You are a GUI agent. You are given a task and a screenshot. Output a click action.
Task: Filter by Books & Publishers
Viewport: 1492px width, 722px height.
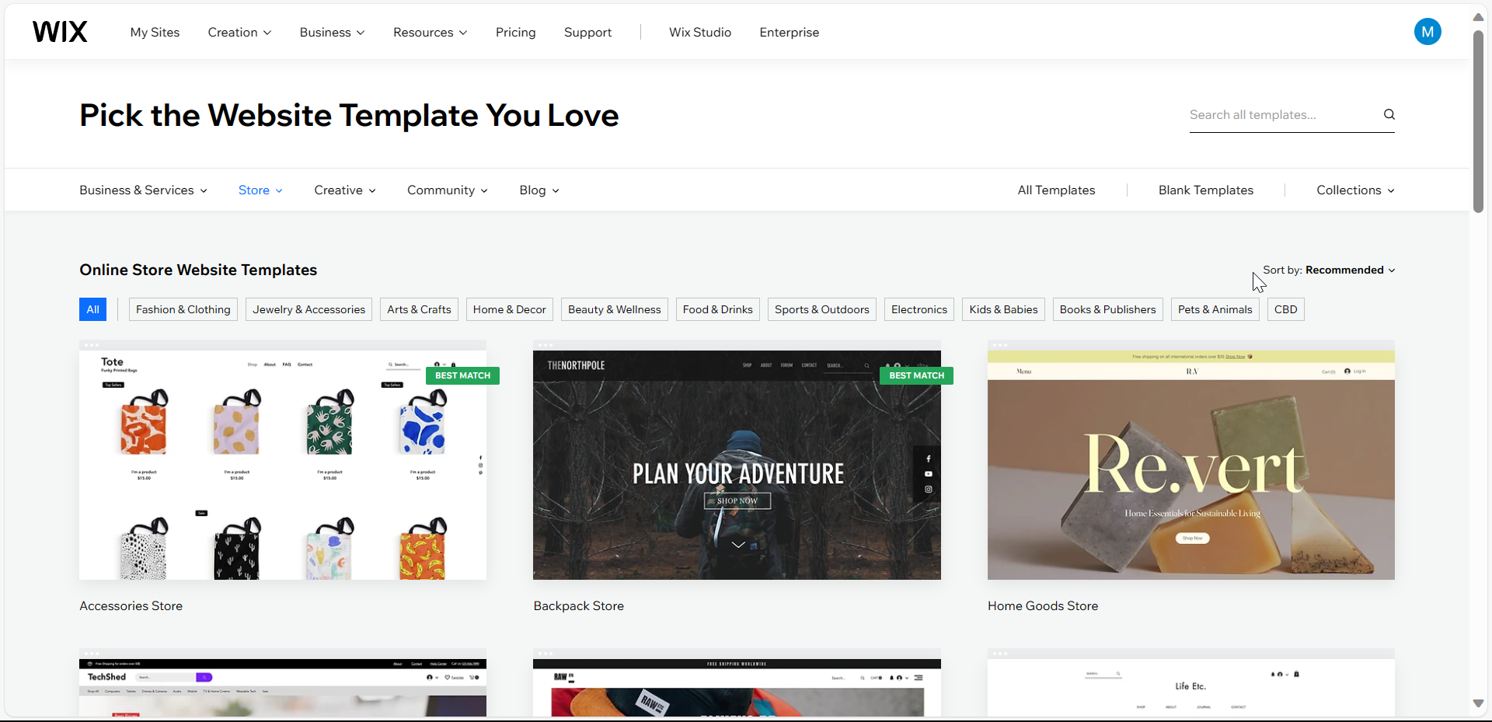pos(1108,309)
